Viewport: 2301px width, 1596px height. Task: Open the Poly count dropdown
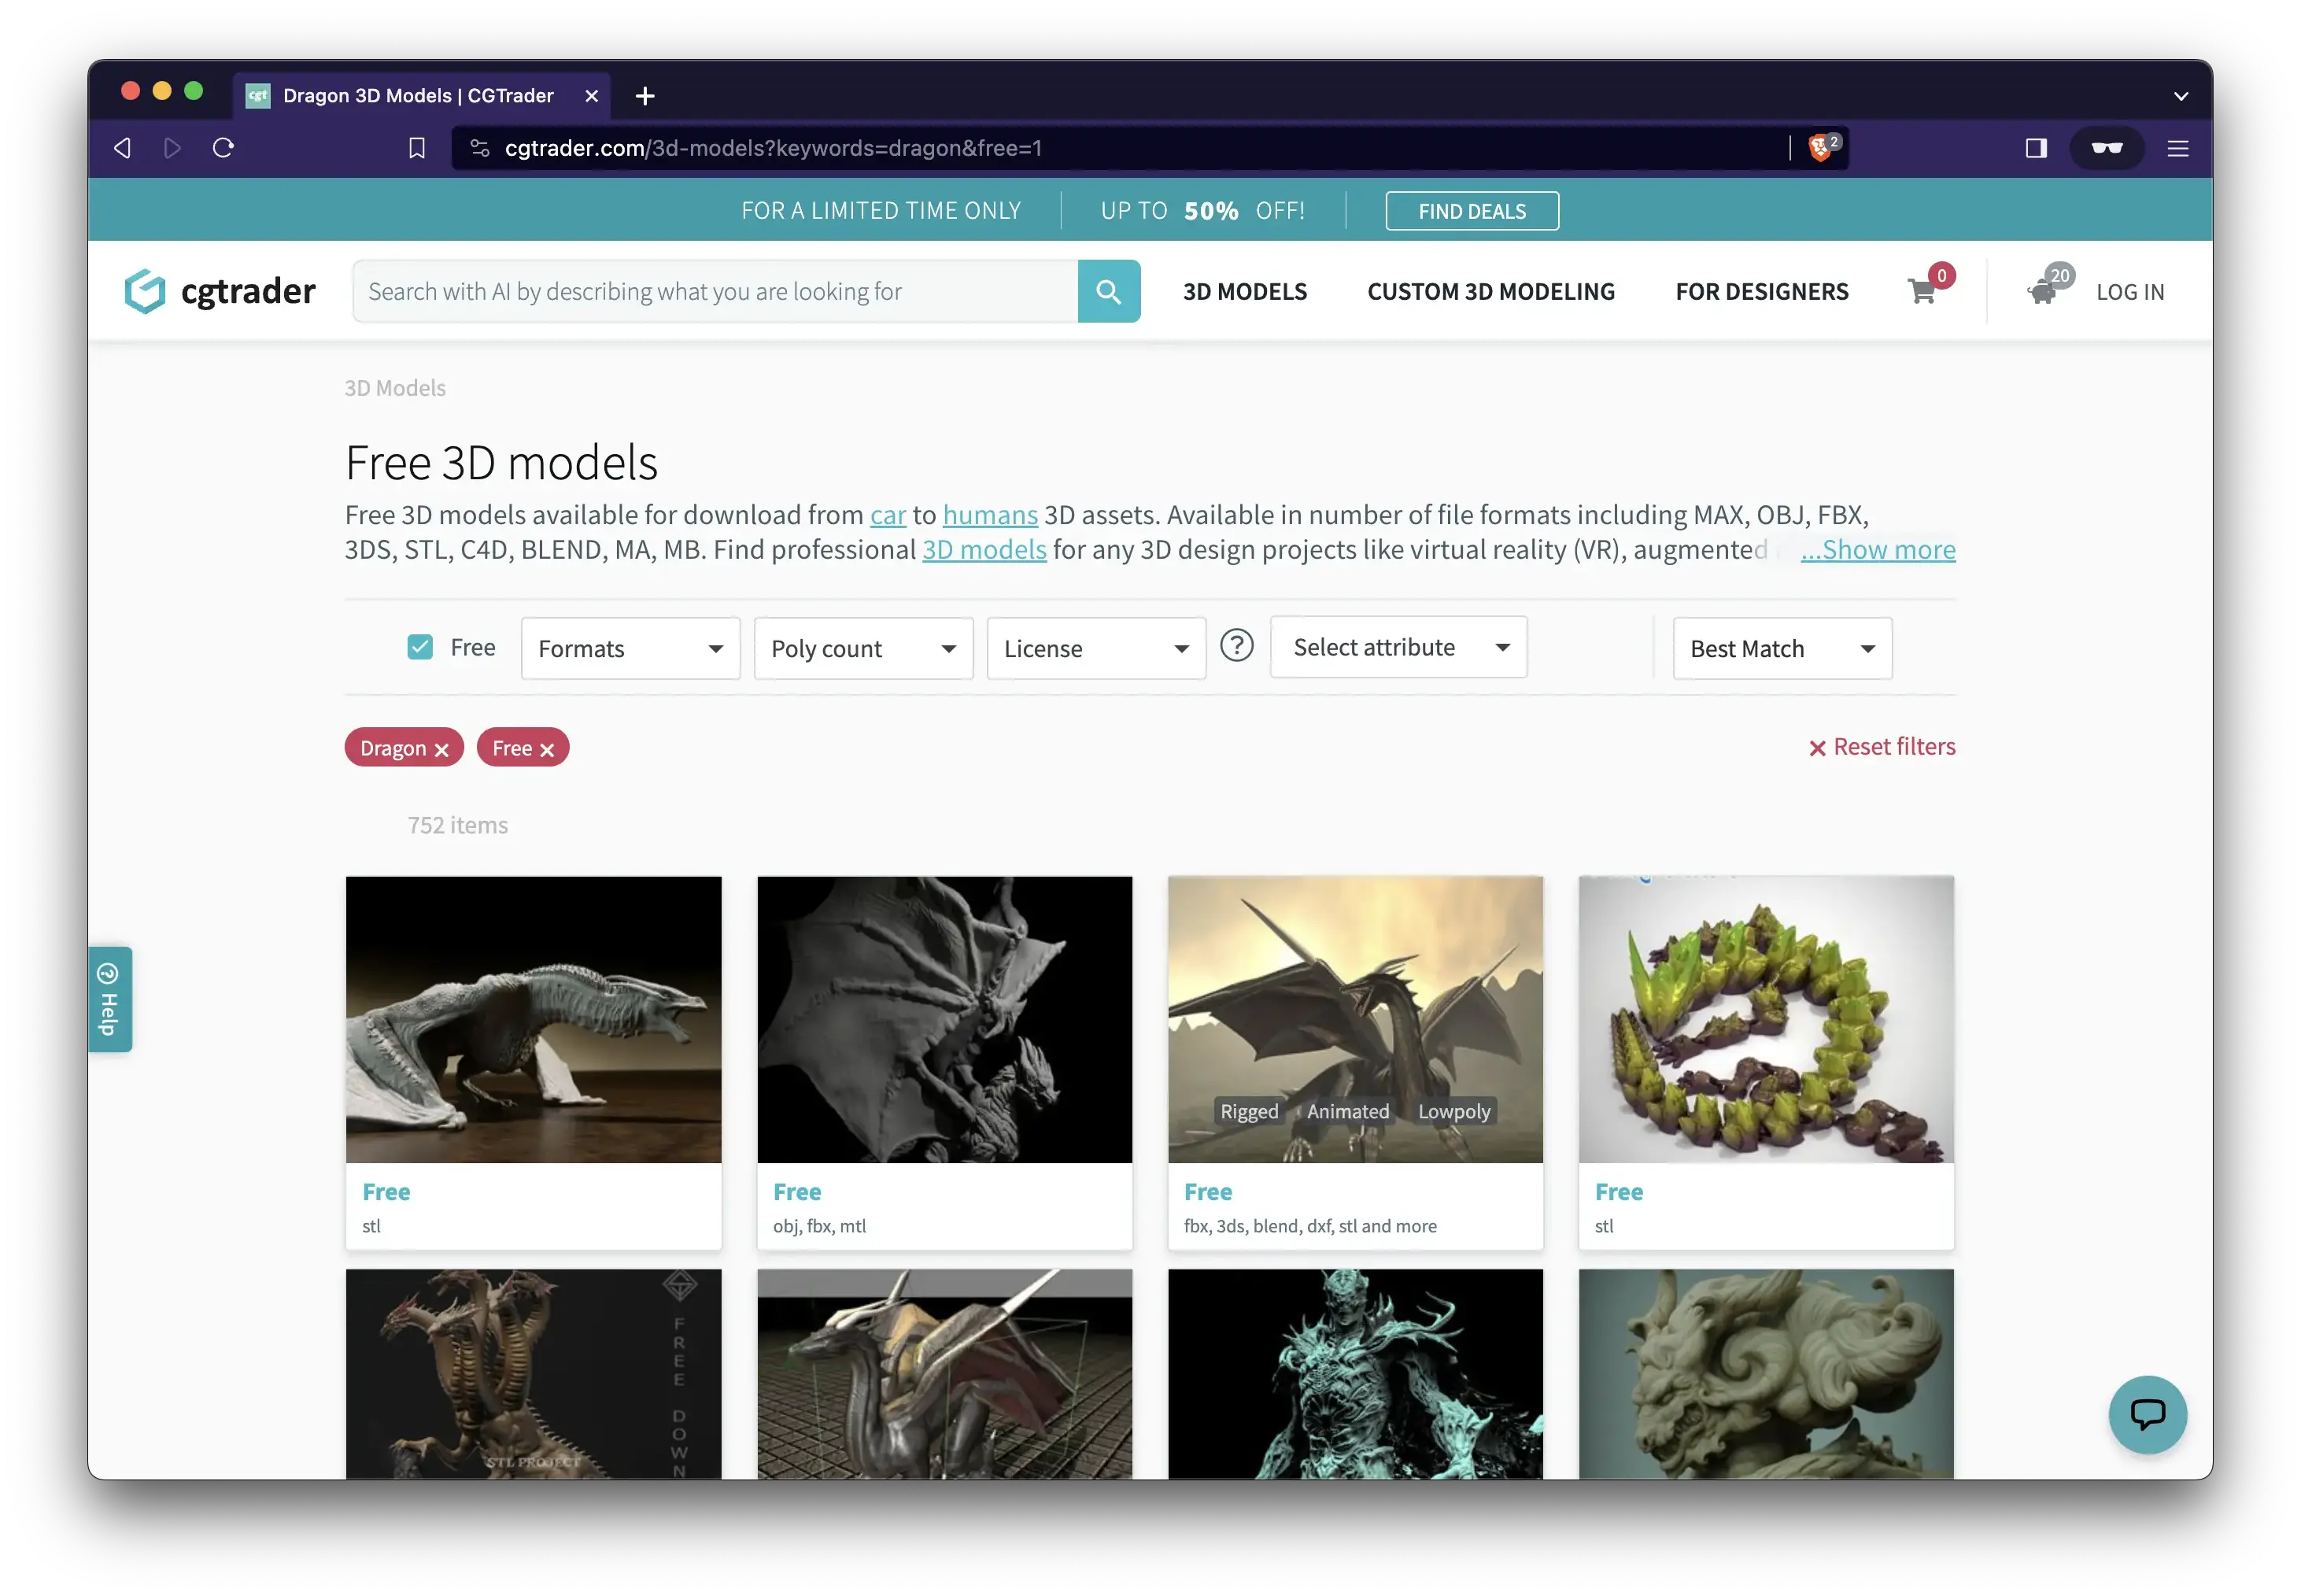[863, 648]
